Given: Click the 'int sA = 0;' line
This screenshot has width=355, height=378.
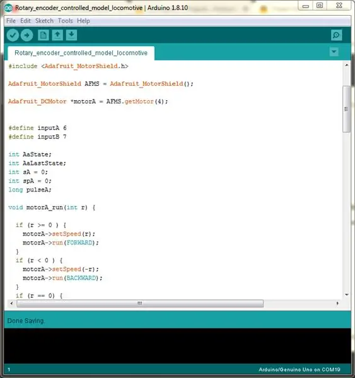Looking at the screenshot, I should coord(28,172).
